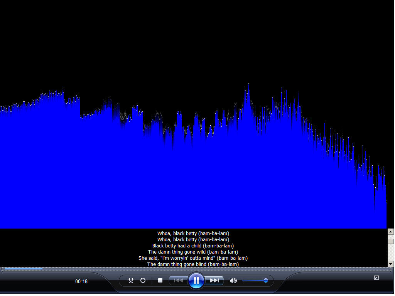The height and width of the screenshot is (296, 395).
Task: Click lyric 'The damn thing gone wild'
Action: tap(193, 252)
